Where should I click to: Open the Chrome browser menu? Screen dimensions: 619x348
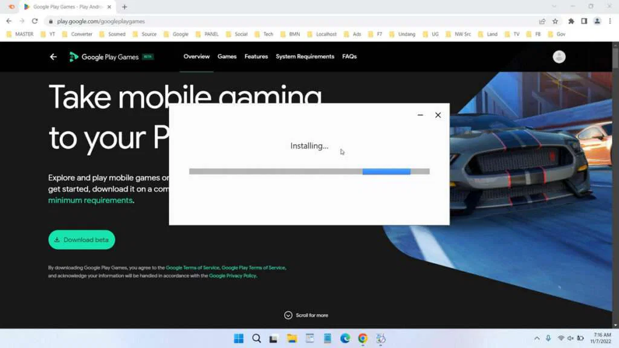point(611,21)
